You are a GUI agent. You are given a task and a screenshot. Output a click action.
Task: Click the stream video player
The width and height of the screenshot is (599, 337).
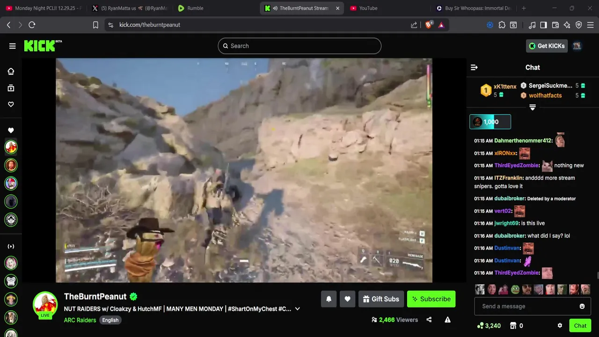[244, 170]
